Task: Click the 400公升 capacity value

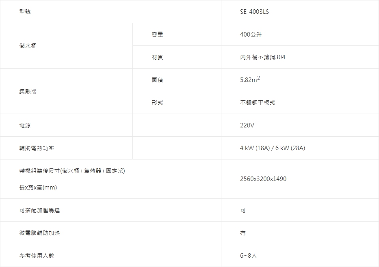Action: click(251, 34)
